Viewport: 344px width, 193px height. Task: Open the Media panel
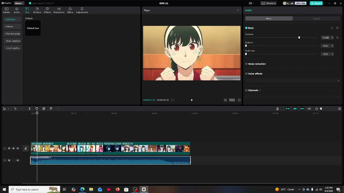tap(6, 10)
